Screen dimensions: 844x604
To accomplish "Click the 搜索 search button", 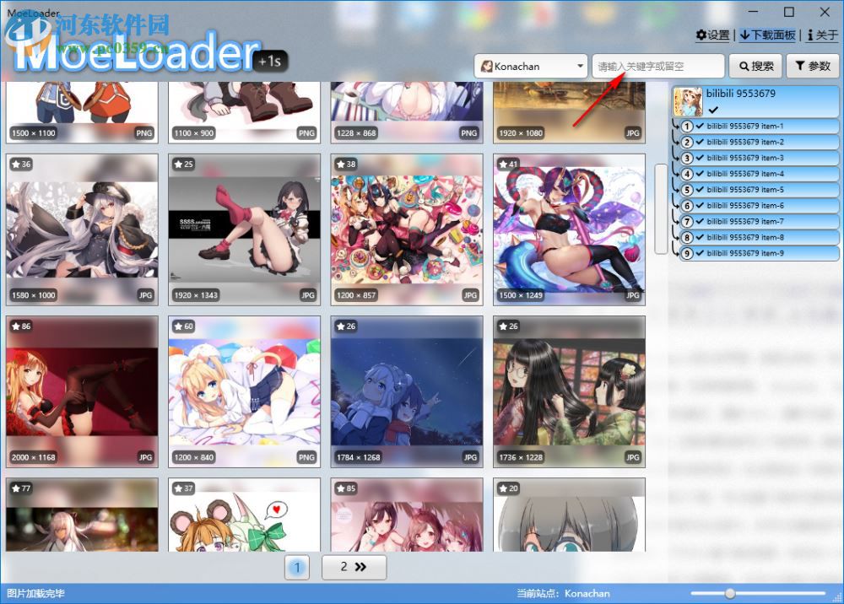I will (x=755, y=66).
